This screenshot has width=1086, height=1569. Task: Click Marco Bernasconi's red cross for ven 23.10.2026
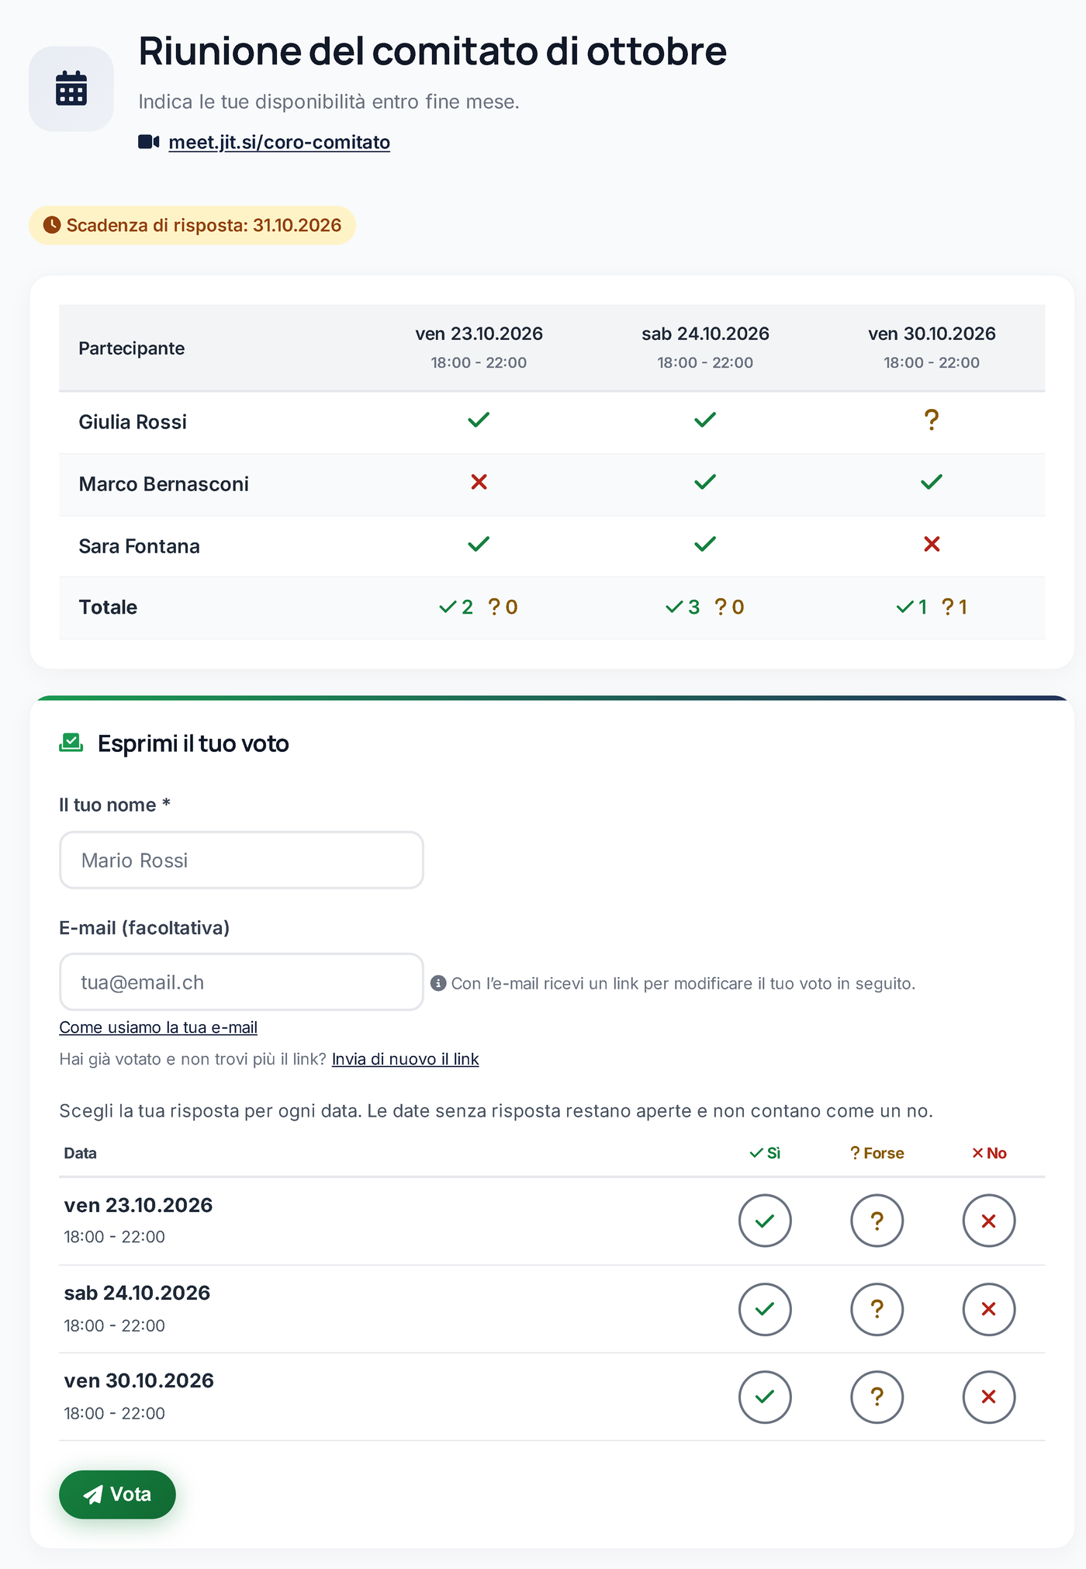pos(479,482)
